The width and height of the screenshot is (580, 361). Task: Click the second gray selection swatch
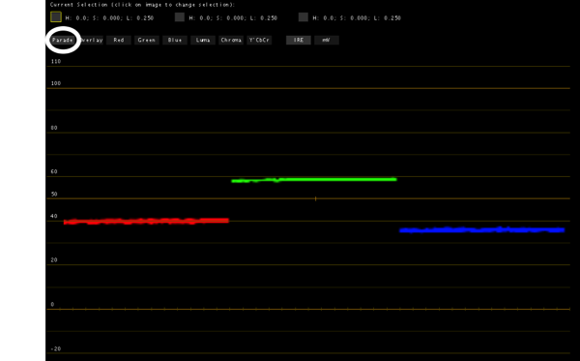coord(180,17)
